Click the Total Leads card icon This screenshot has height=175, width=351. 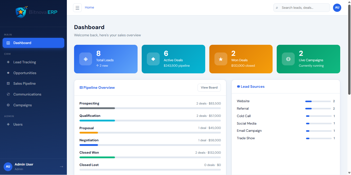click(x=86, y=59)
